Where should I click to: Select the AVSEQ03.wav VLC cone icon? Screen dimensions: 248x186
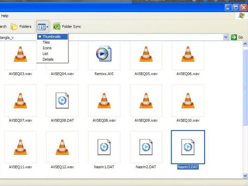tap(21, 54)
